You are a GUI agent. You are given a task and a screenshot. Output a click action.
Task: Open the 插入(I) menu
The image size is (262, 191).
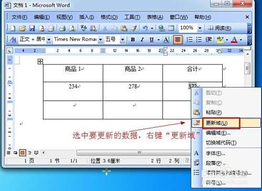pos(86,17)
